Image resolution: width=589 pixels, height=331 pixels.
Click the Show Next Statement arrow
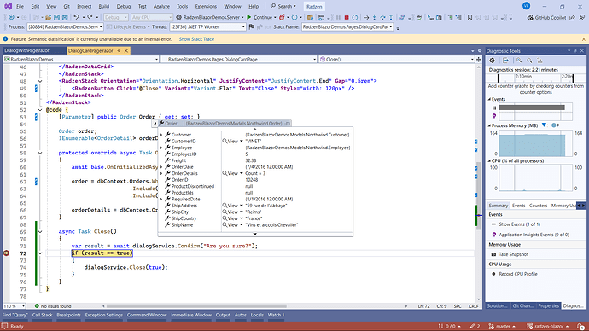point(366,17)
